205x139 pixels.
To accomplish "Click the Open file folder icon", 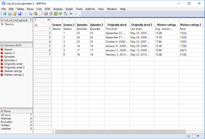I will click(x=15, y=14).
